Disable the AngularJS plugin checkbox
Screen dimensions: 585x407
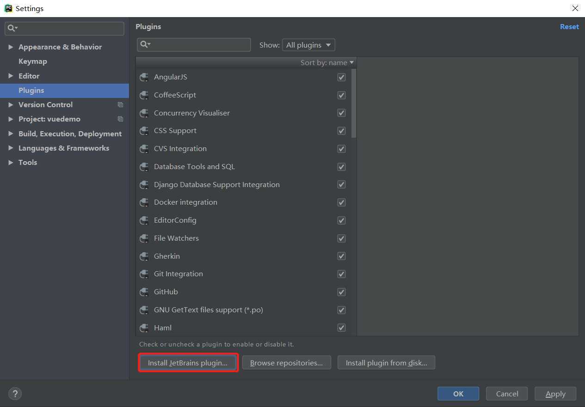(341, 77)
